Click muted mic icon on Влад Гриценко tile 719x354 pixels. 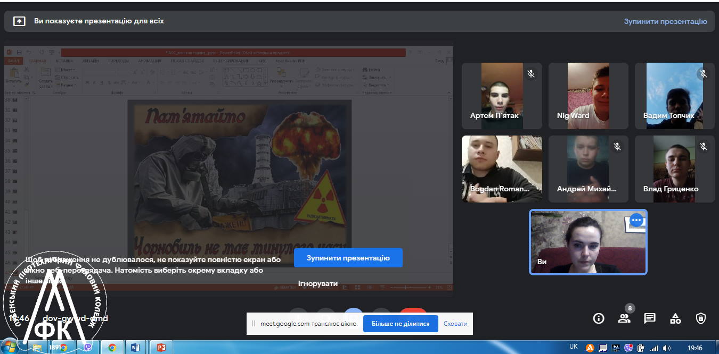(x=704, y=146)
